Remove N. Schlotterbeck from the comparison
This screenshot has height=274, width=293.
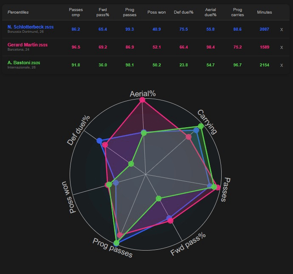(x=281, y=29)
